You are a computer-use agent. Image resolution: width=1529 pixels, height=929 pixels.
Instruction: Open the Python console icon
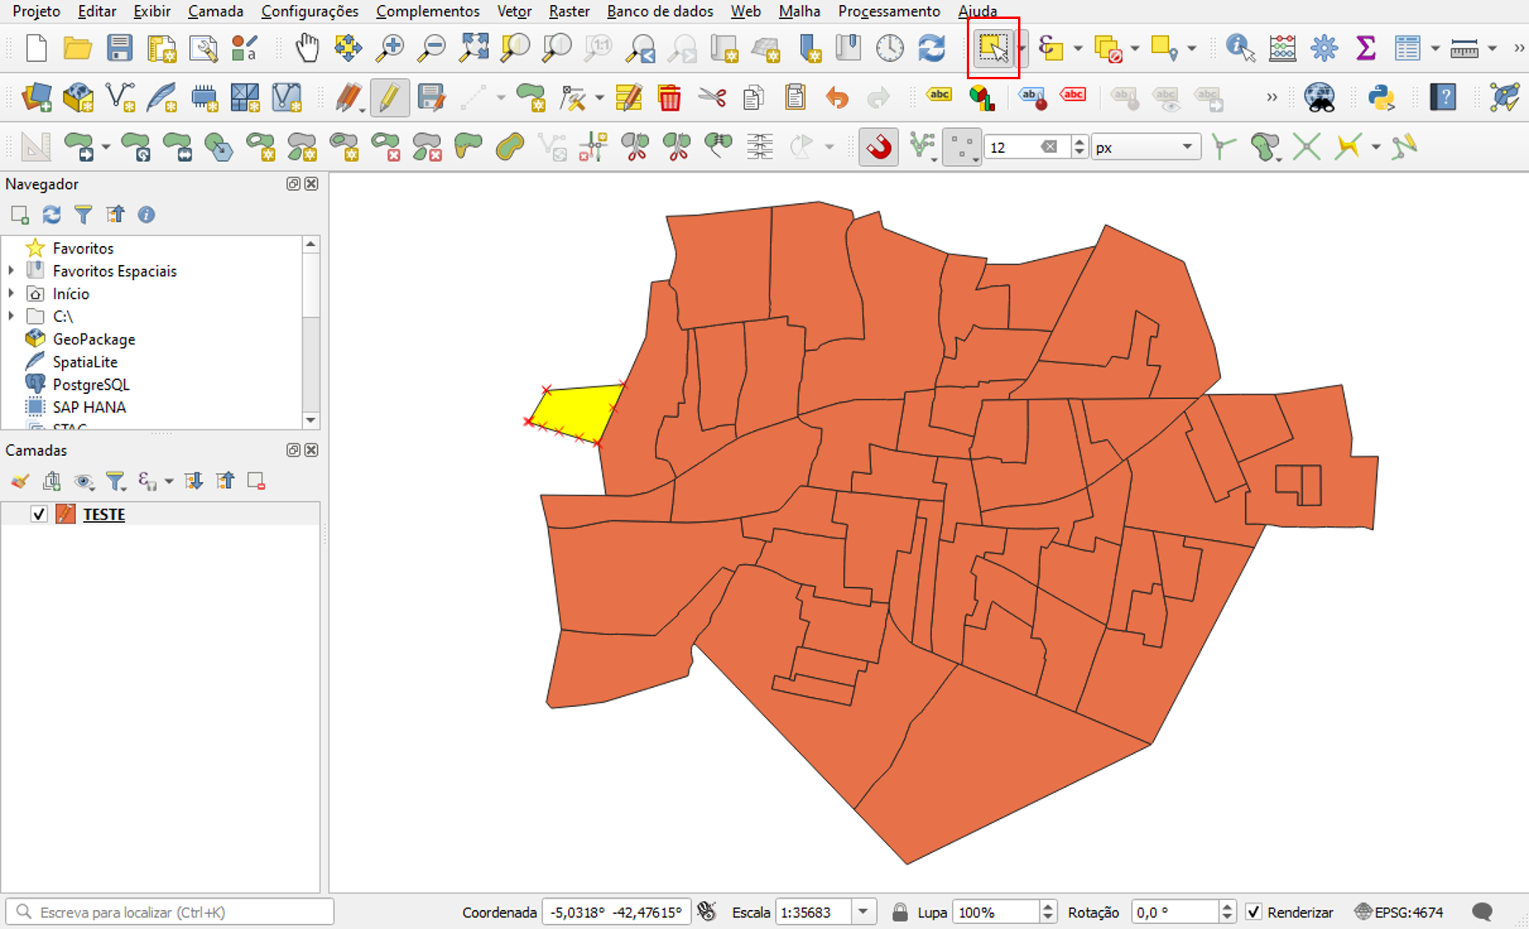click(x=1380, y=98)
